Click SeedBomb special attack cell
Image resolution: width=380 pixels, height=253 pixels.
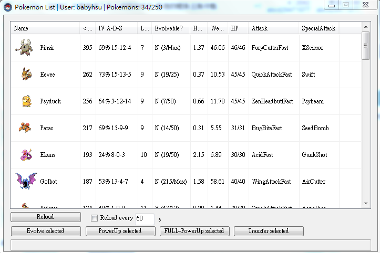(x=315, y=128)
